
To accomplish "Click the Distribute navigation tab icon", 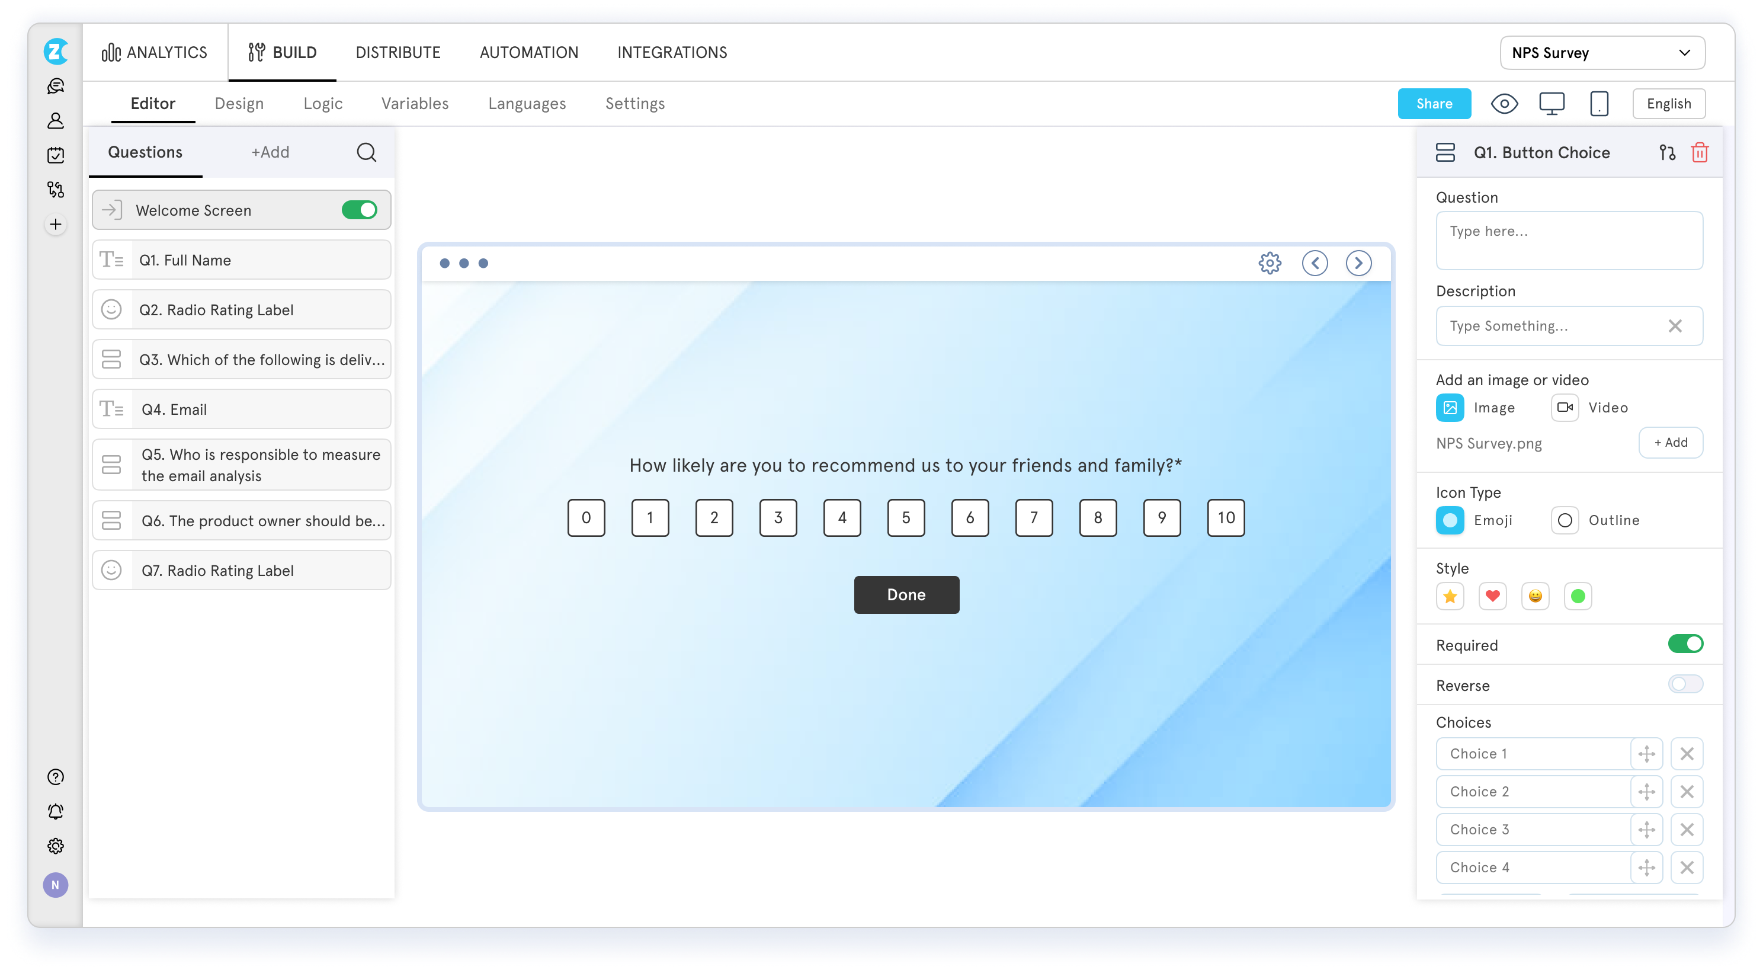I will 398,53.
